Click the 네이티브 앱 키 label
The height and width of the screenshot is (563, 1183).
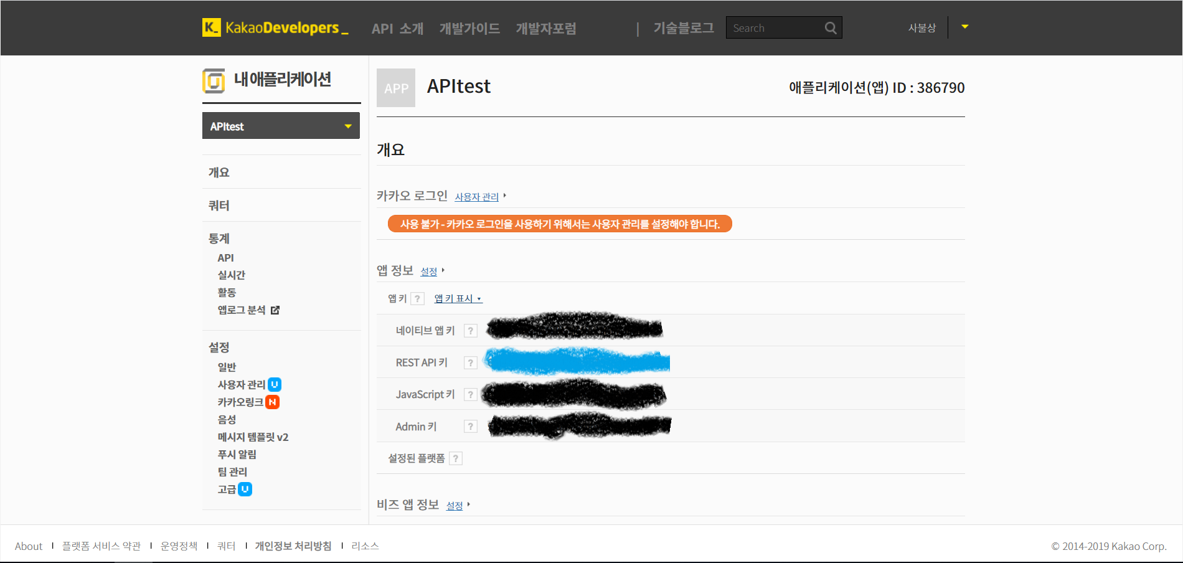[x=425, y=331]
